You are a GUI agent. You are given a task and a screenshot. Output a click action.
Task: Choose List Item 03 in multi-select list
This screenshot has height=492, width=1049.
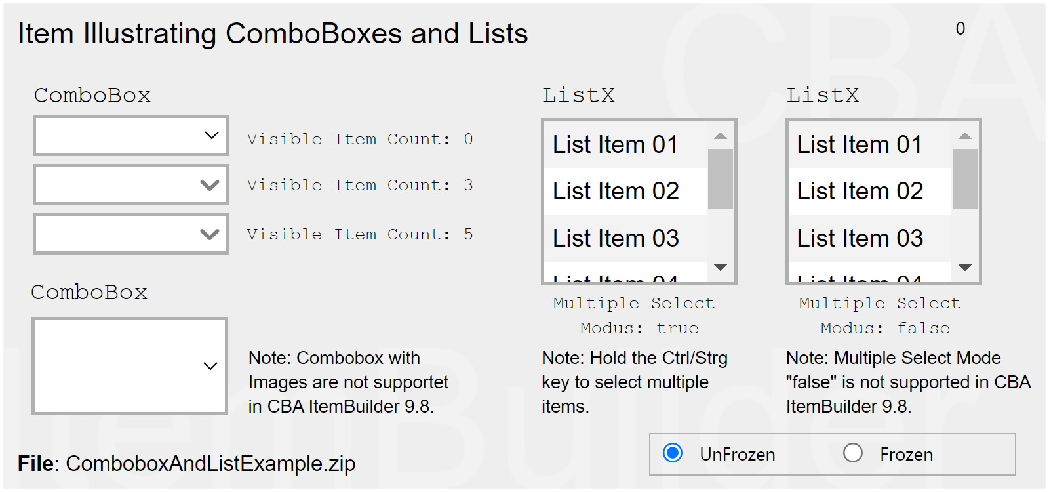click(615, 238)
